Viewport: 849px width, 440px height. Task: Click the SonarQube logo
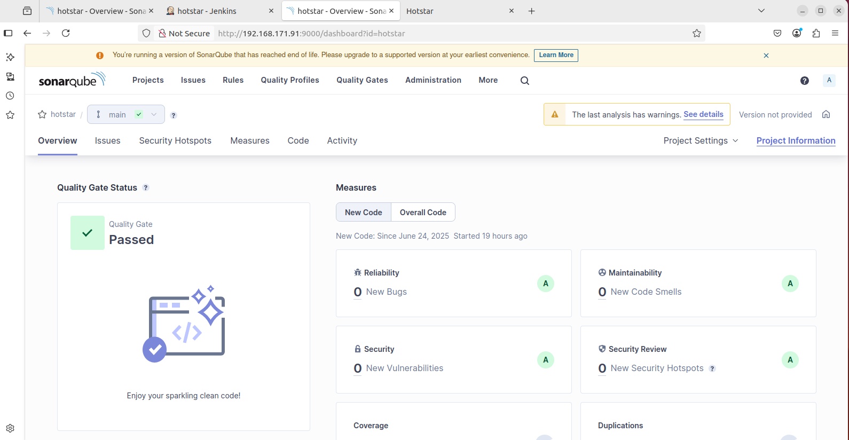click(x=72, y=80)
